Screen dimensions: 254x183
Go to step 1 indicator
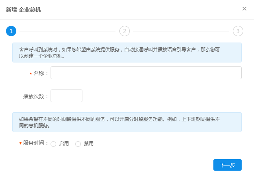click(x=11, y=31)
